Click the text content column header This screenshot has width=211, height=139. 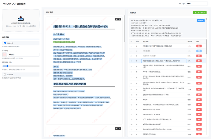coord(146,41)
